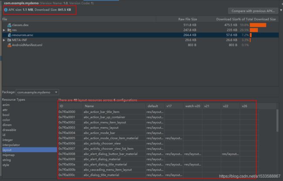283x181 pixels.
Task: Open the Package dropdown com.example.mydemo
Action: [x=38, y=92]
